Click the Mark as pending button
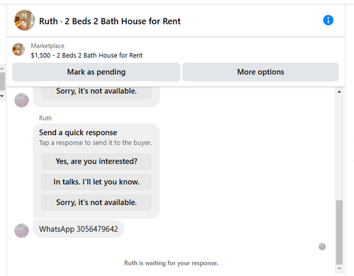Image resolution: width=354 pixels, height=276 pixels. [96, 72]
